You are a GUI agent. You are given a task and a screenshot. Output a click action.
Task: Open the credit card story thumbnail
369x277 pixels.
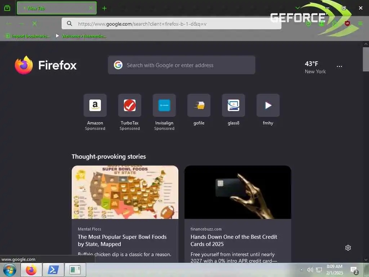[238, 192]
